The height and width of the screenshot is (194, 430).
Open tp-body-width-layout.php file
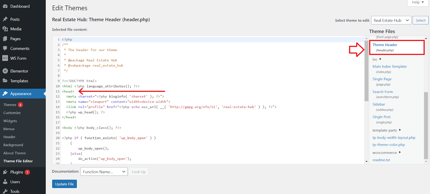pos(394,137)
